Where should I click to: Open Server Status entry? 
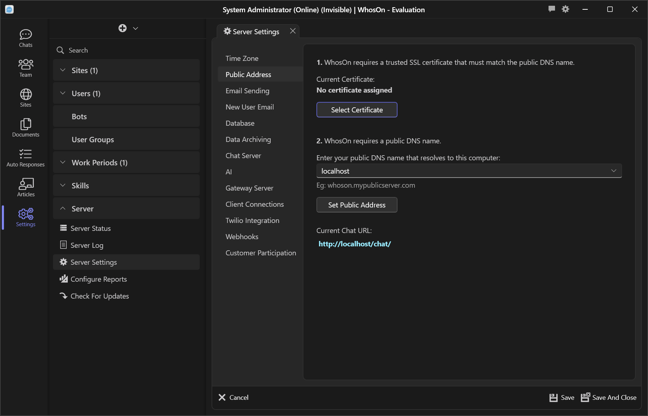(126, 228)
